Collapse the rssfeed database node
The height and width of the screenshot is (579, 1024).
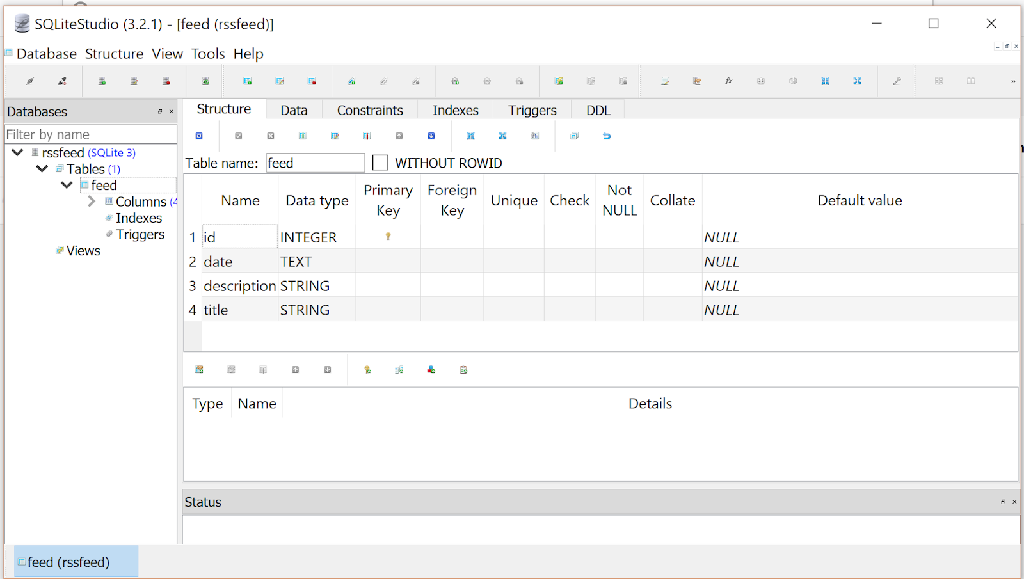(x=18, y=152)
